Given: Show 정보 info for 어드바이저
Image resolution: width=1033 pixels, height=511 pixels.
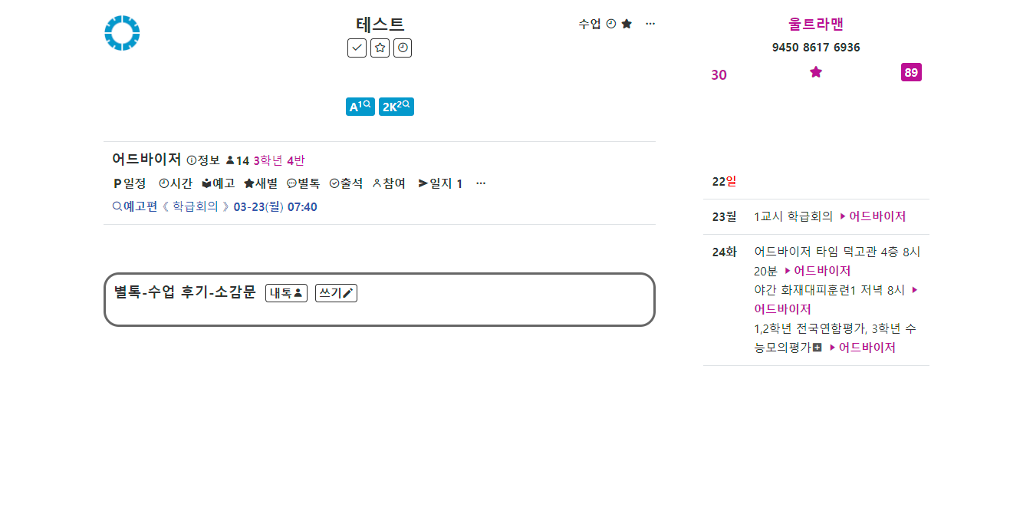Looking at the screenshot, I should point(203,160).
